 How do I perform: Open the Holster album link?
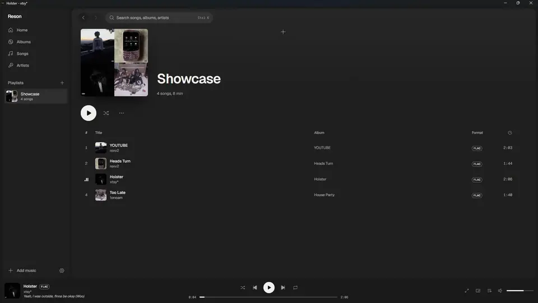coord(320,180)
